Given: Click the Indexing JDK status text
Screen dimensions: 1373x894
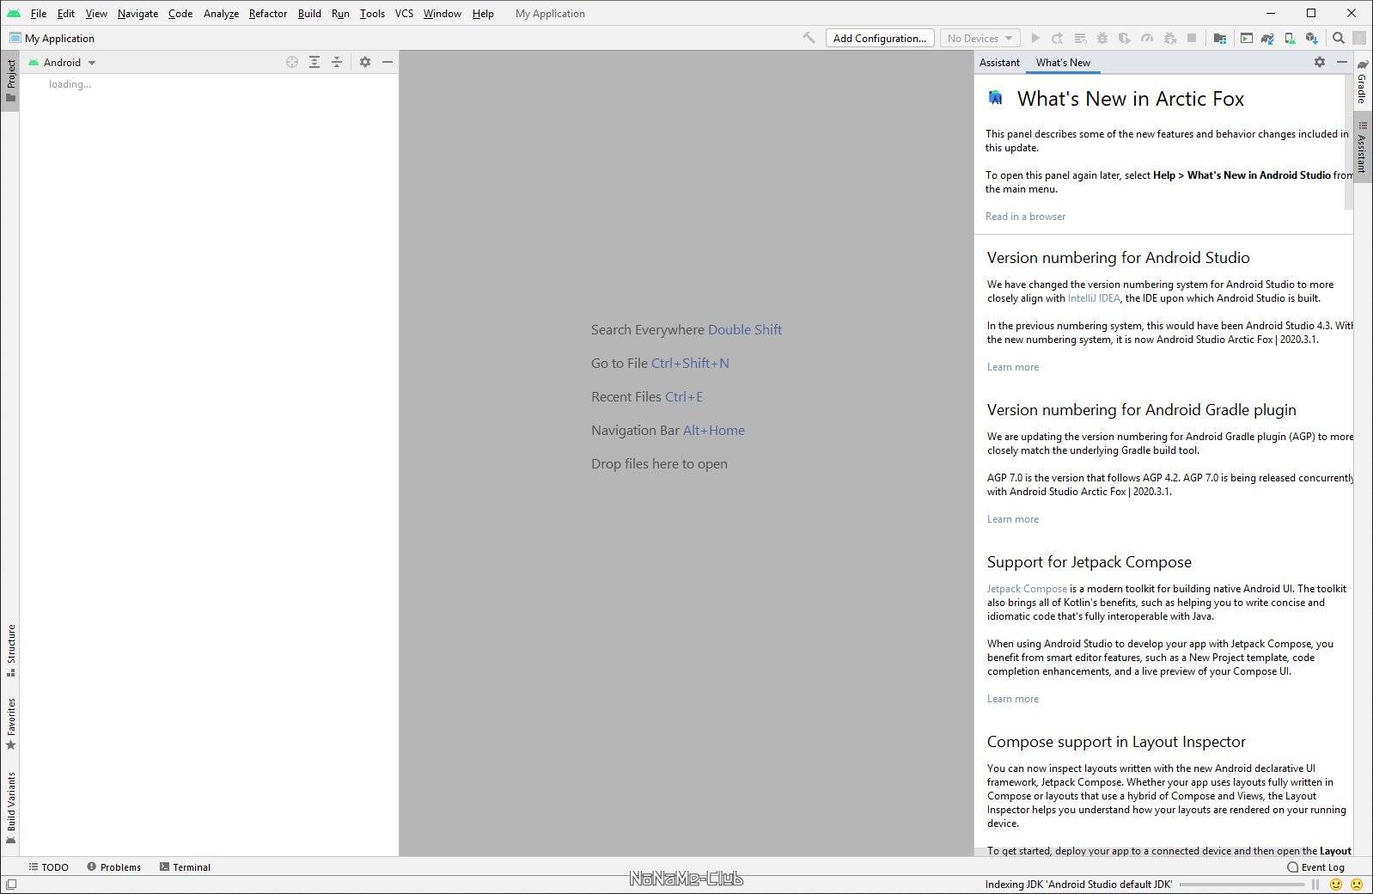Looking at the screenshot, I should pos(1078,884).
